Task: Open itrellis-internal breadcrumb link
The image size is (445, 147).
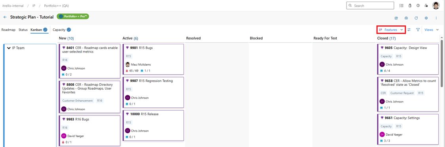Action: click(x=13, y=6)
